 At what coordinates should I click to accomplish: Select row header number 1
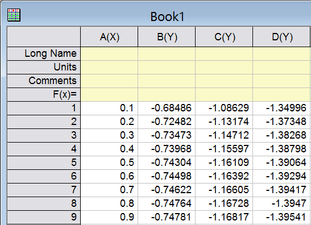coord(44,108)
